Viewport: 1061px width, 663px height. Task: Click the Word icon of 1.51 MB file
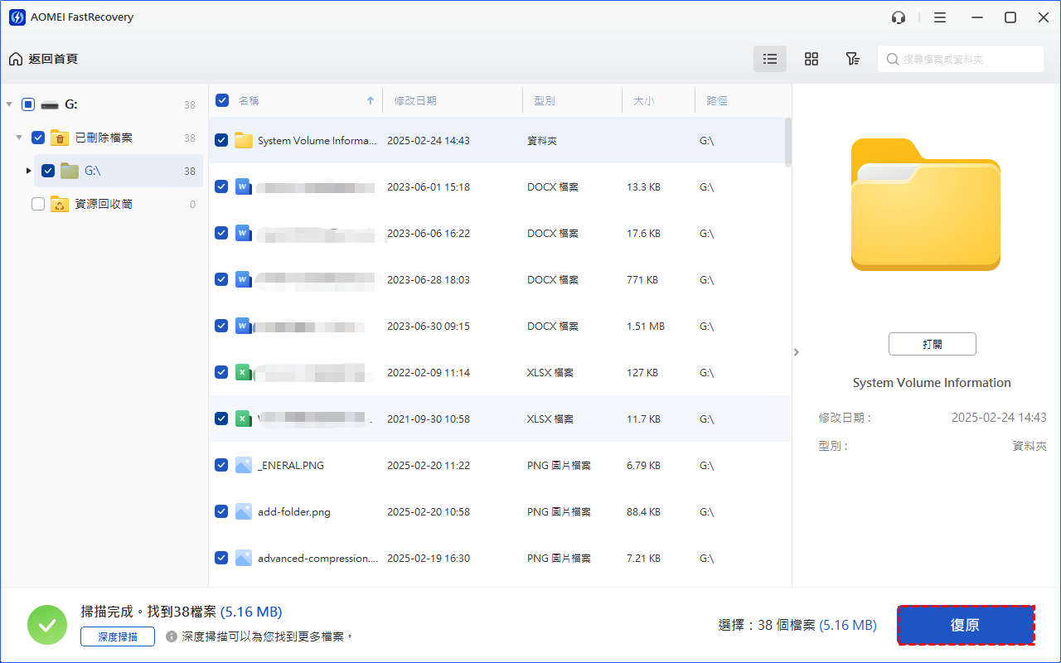click(243, 327)
